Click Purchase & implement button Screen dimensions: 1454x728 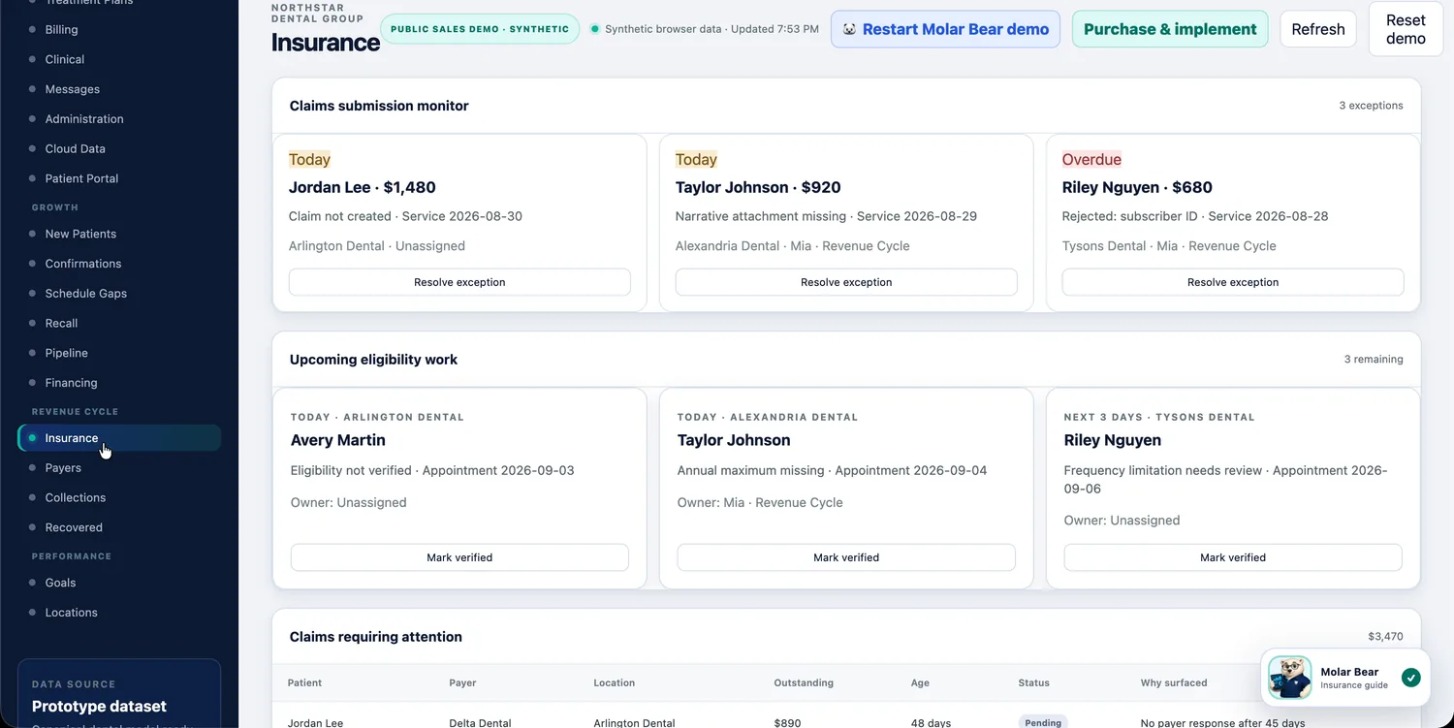coord(1170,29)
